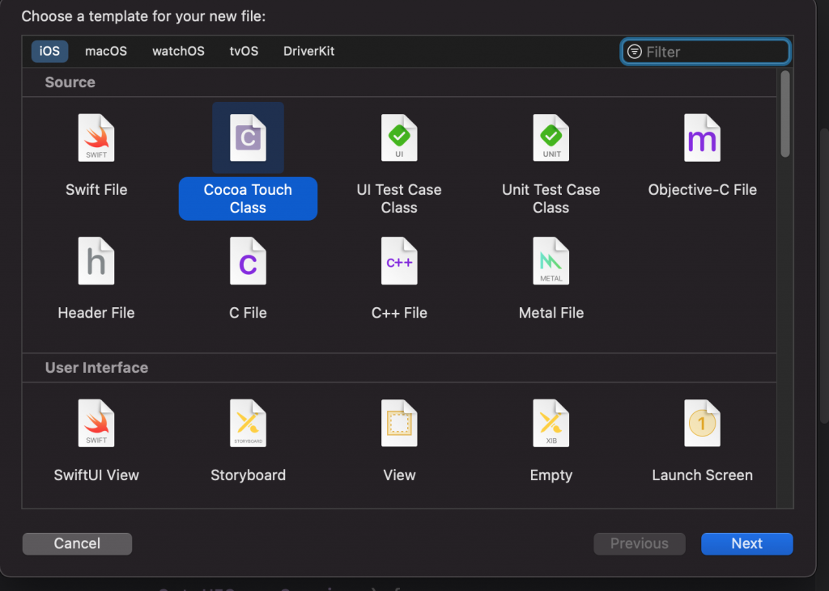The width and height of the screenshot is (829, 591).
Task: Focus the Filter text field
Action: coord(705,52)
